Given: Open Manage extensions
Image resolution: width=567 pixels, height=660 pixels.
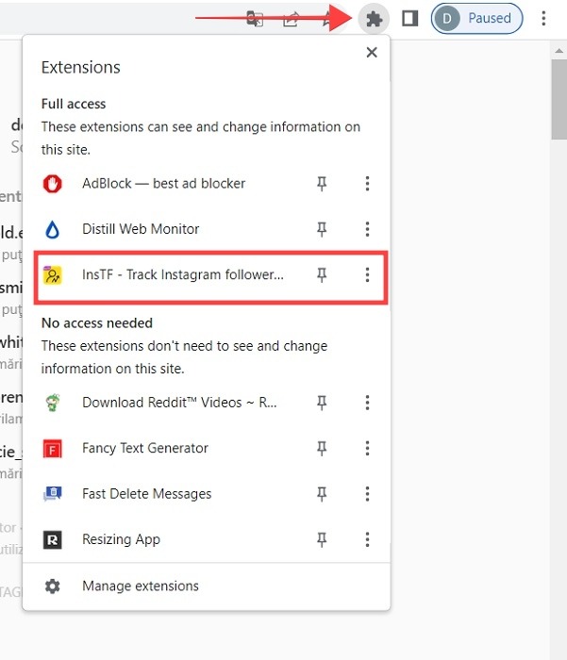Looking at the screenshot, I should click(x=207, y=586).
